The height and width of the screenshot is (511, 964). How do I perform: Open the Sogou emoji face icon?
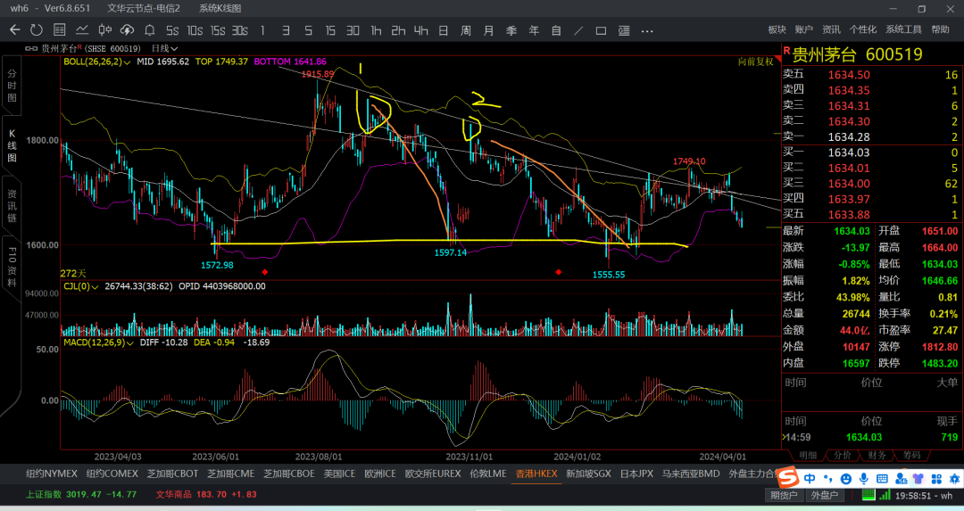[846, 478]
